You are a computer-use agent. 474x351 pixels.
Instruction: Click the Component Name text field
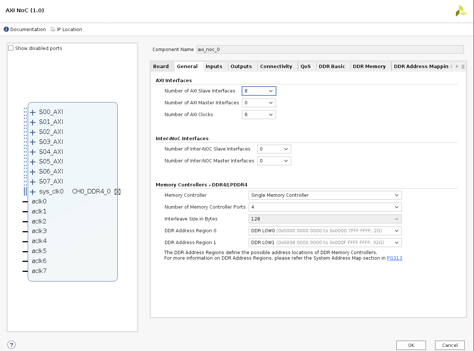point(330,49)
